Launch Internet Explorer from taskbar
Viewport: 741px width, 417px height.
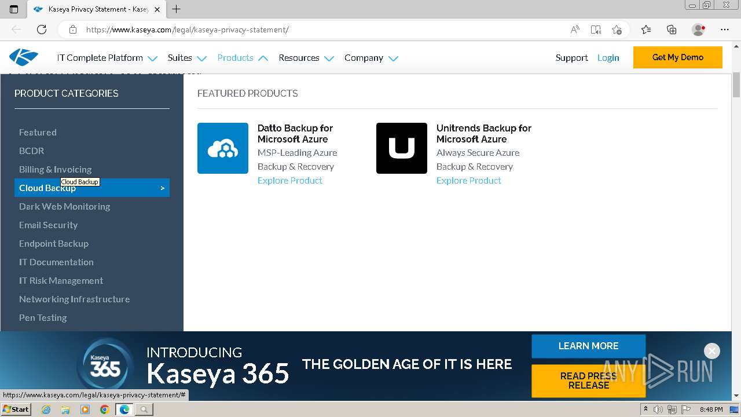click(46, 409)
